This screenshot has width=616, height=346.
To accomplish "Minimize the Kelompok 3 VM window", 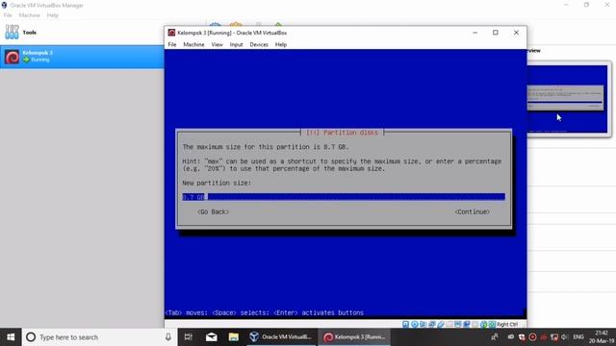I will pos(475,33).
